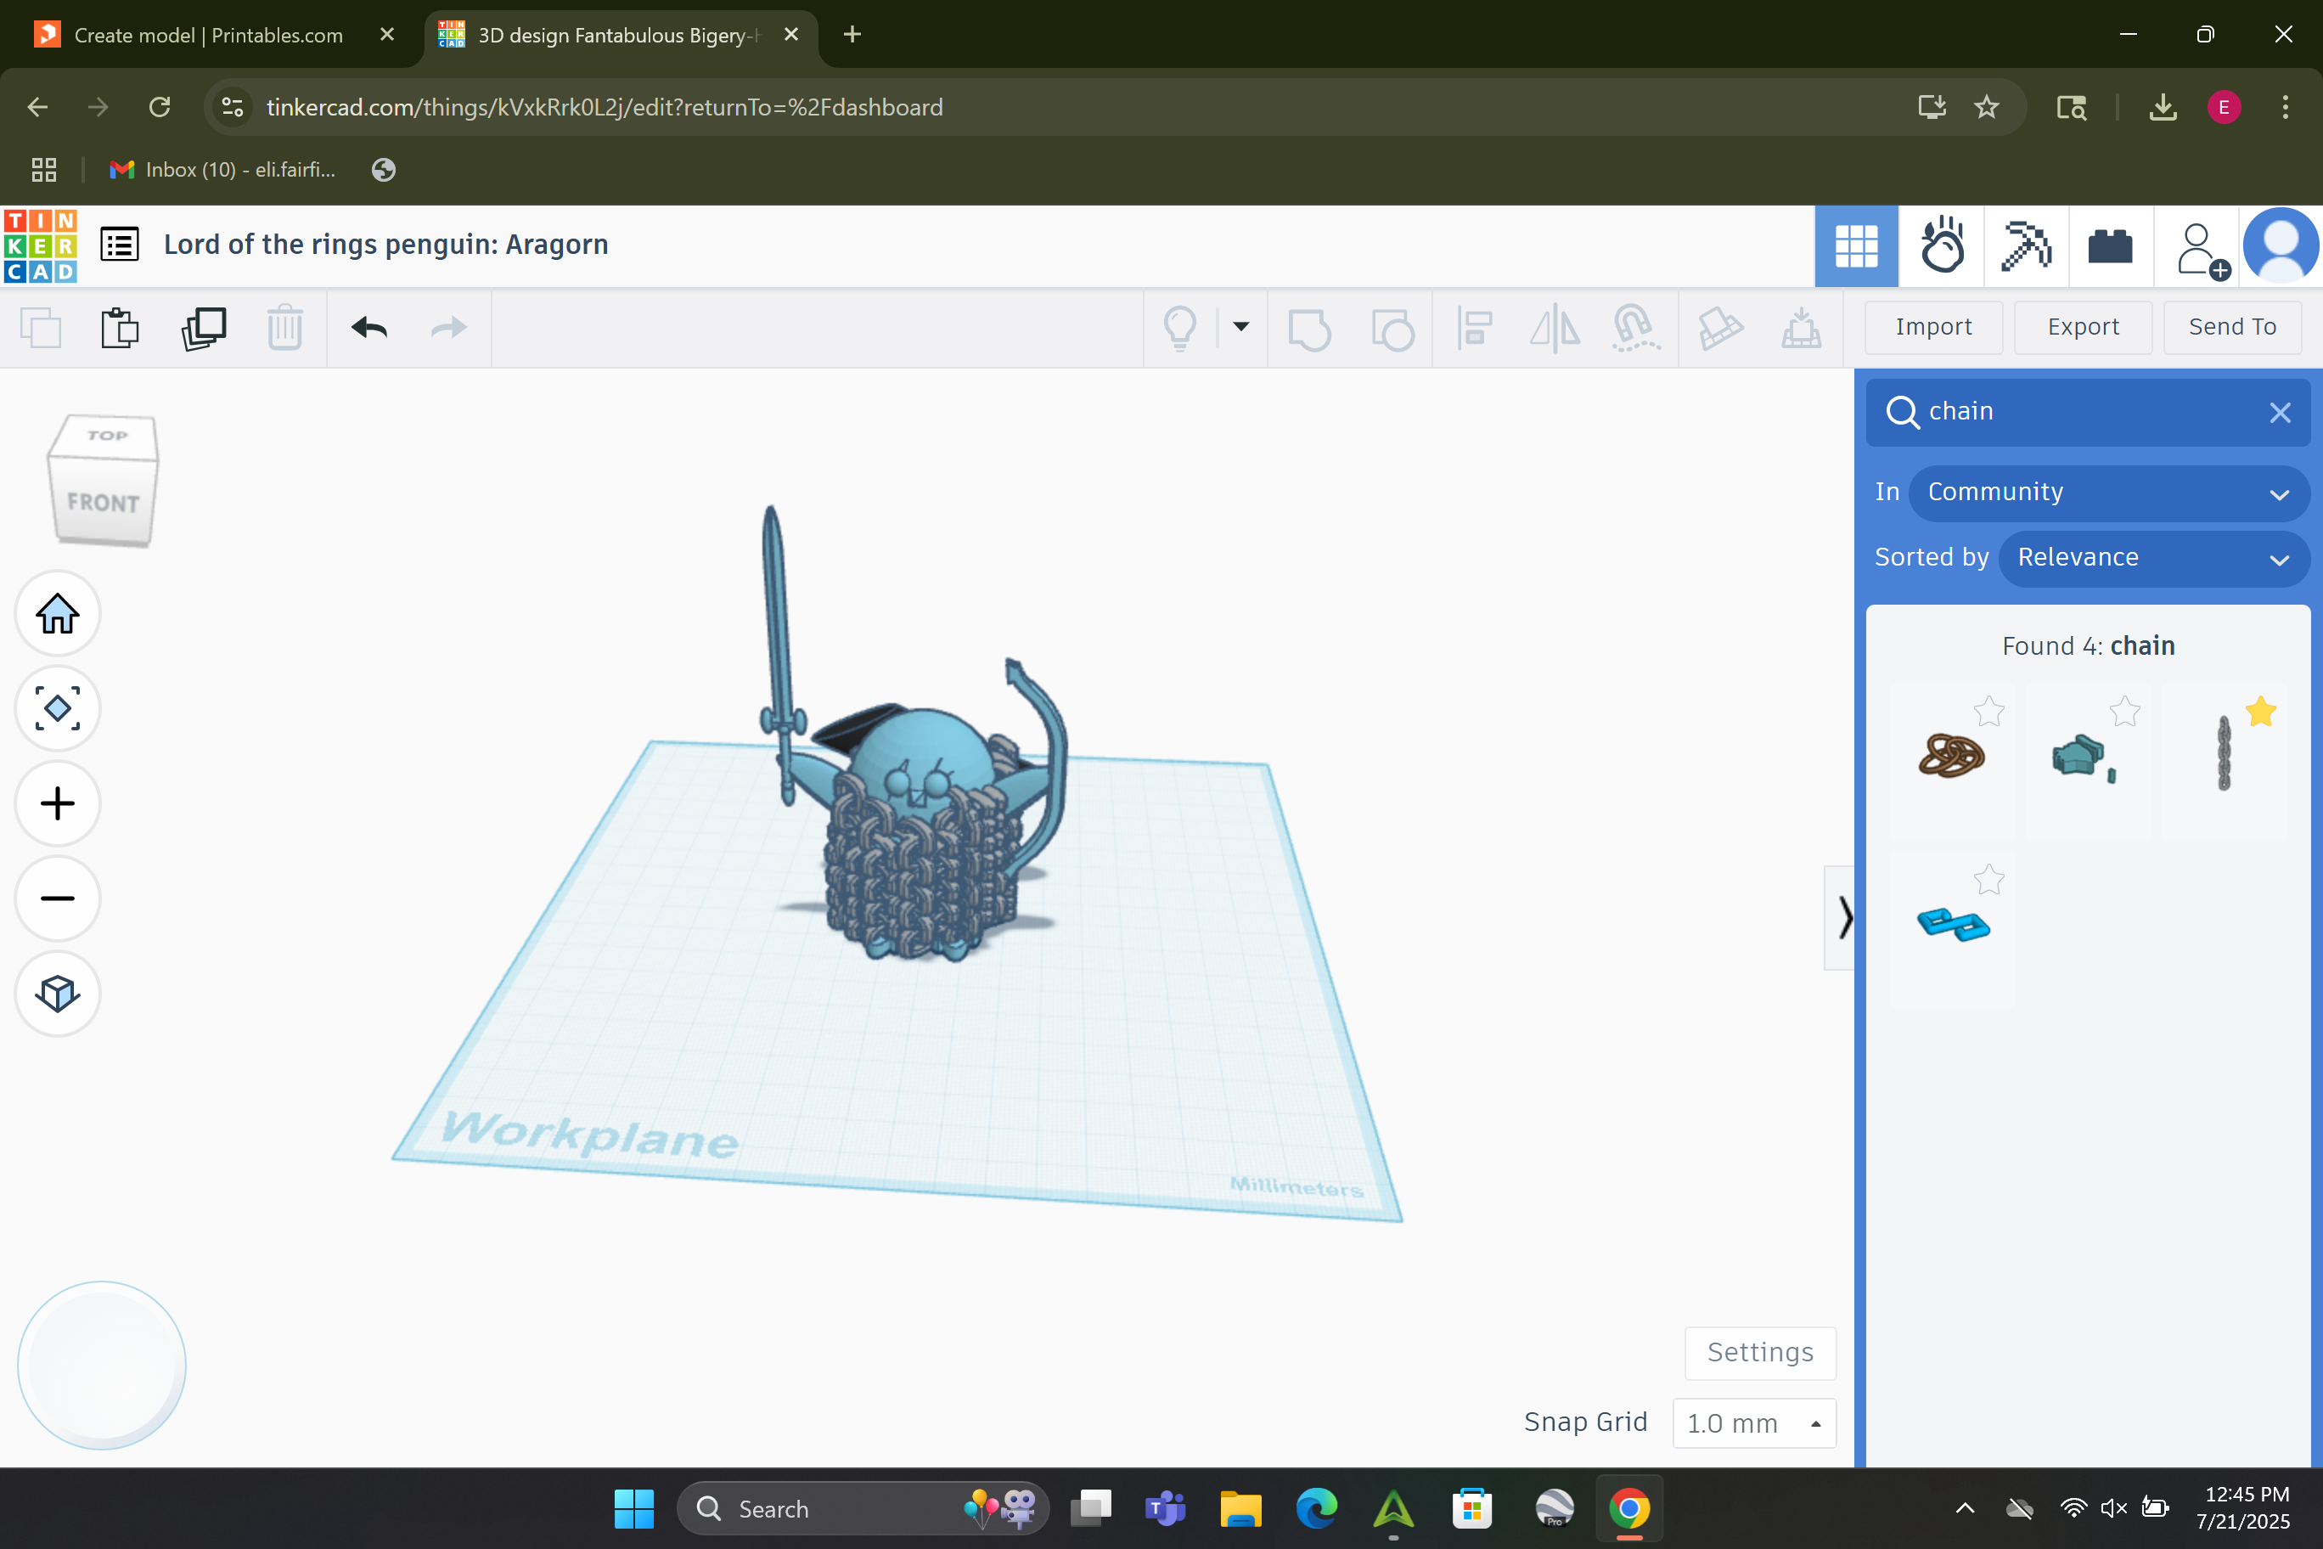
Task: Open the Snap Grid 1.0 mm dropdown
Action: pos(1754,1423)
